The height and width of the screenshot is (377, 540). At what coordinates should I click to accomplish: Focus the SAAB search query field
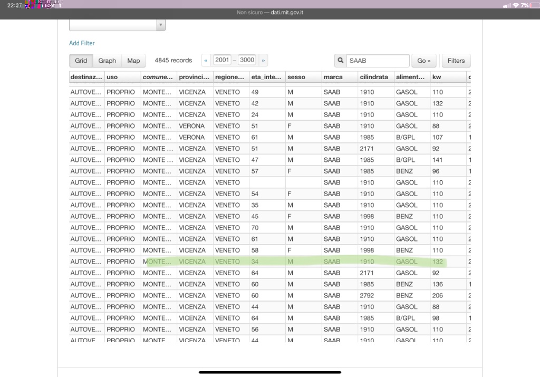pos(378,61)
